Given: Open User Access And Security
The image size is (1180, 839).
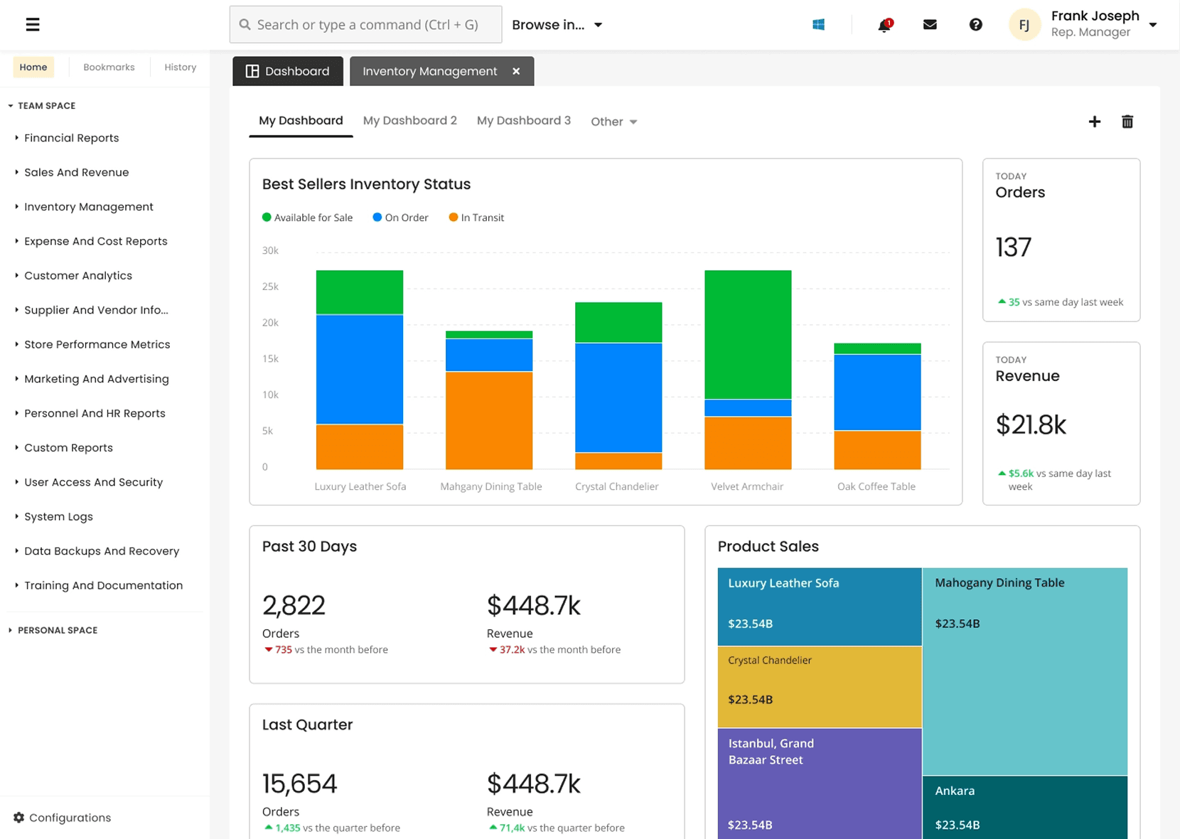Looking at the screenshot, I should pyautogui.click(x=94, y=482).
